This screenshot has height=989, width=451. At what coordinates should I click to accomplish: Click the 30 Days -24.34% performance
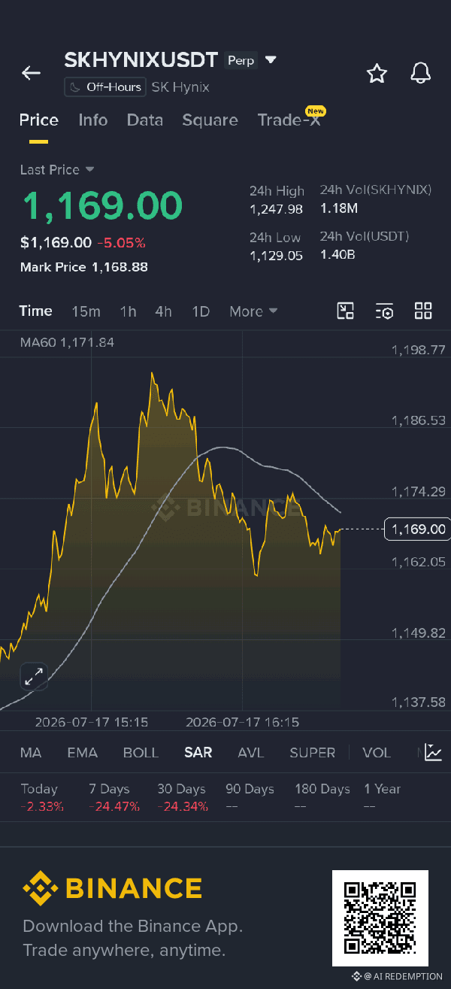pyautogui.click(x=181, y=797)
